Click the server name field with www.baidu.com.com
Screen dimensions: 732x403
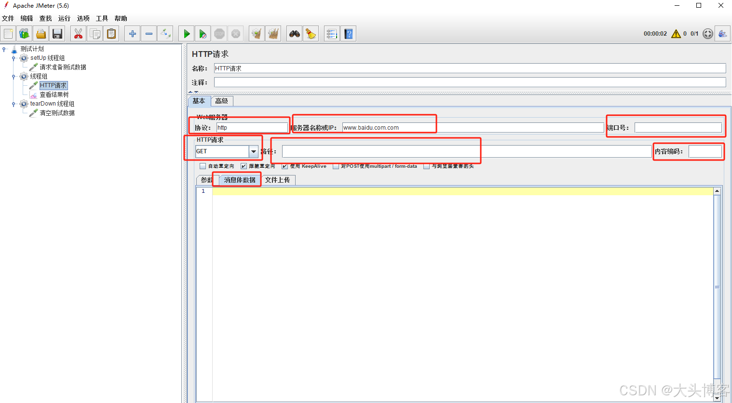(x=473, y=128)
